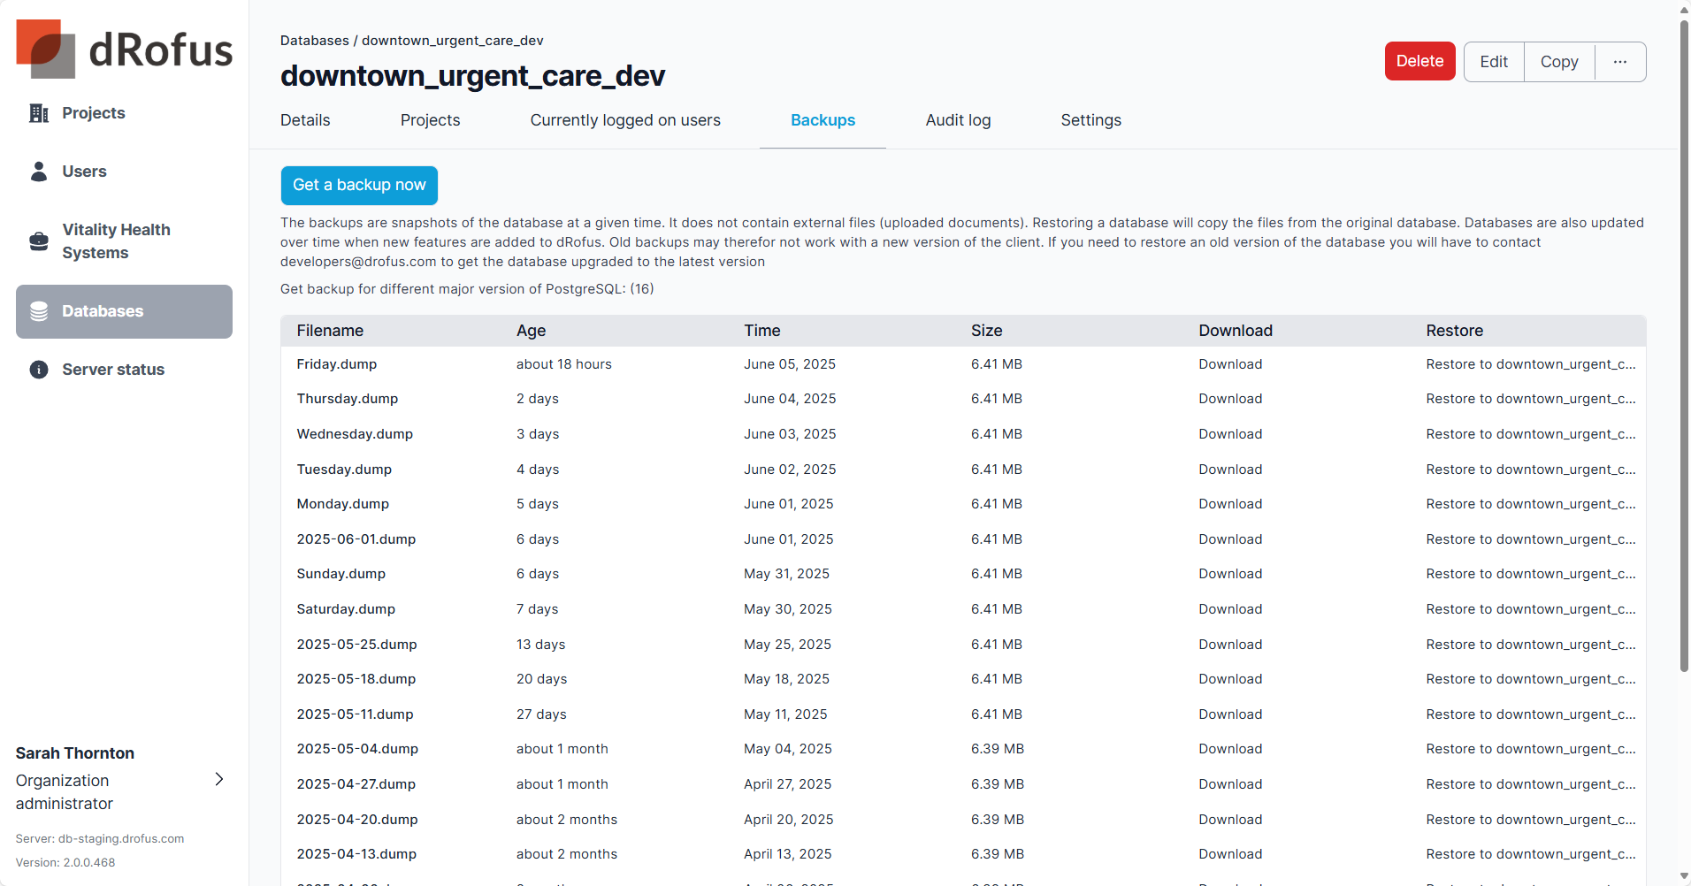Download the Friday.dump backup

pos(1230,364)
